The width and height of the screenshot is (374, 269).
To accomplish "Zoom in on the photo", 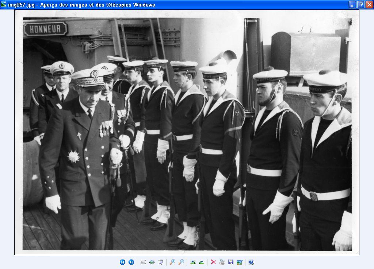I will click(172, 262).
